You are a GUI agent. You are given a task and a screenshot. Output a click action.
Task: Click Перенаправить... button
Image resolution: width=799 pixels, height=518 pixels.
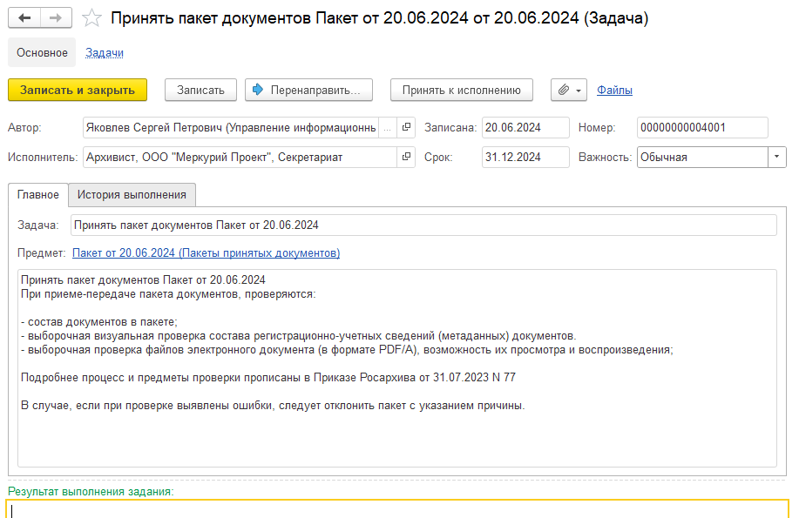pyautogui.click(x=308, y=91)
